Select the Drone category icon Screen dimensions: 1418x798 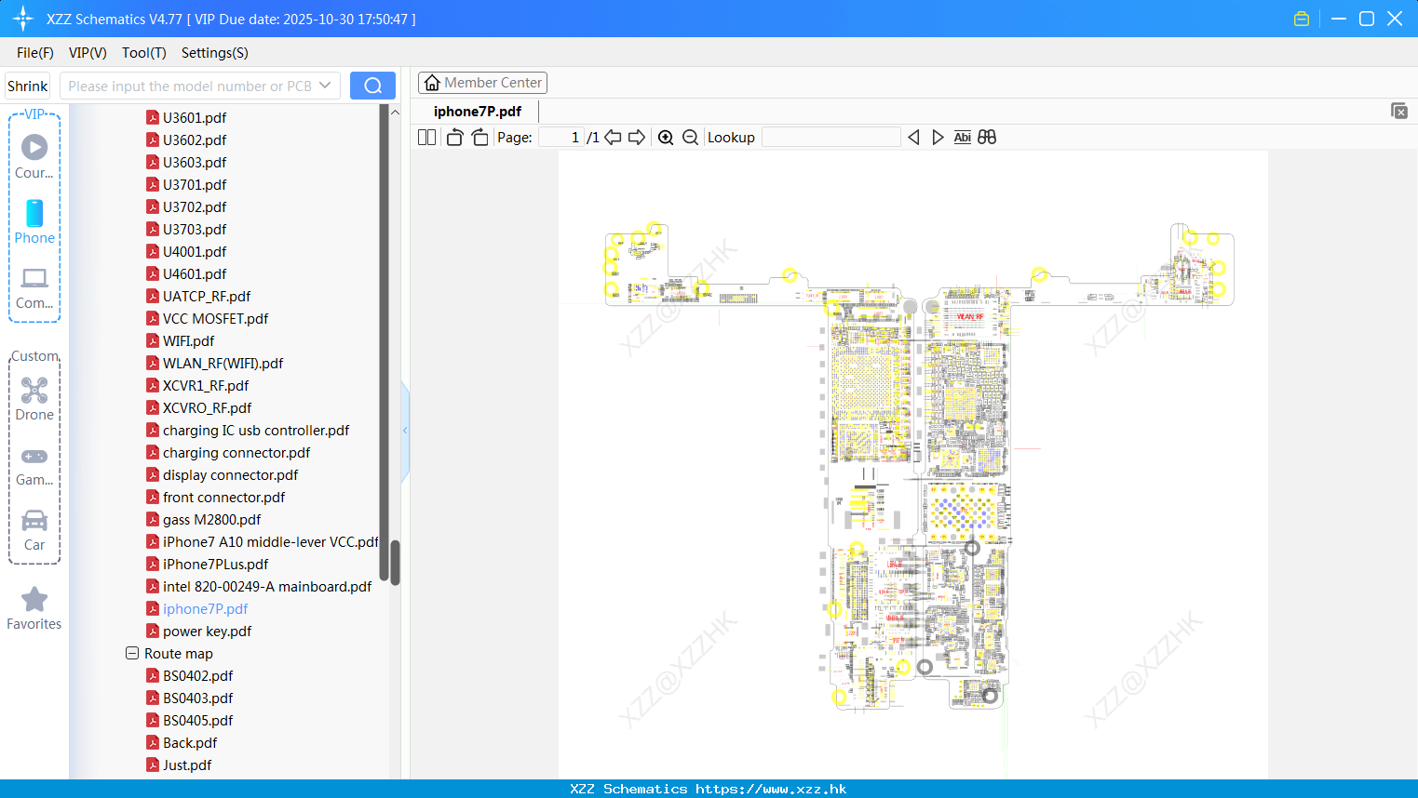34,399
